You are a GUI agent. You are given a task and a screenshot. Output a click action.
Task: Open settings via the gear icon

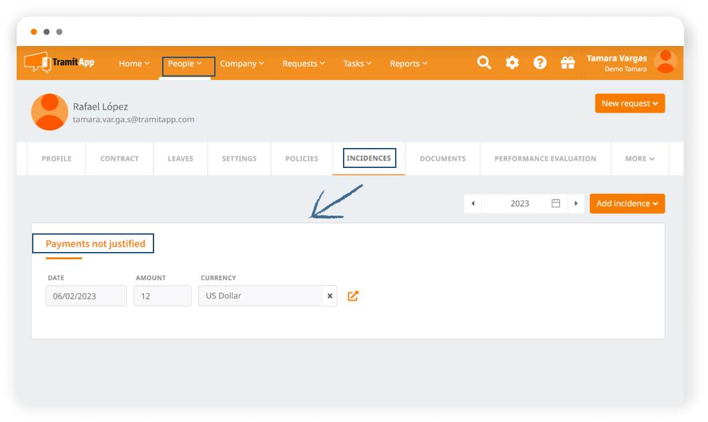512,63
